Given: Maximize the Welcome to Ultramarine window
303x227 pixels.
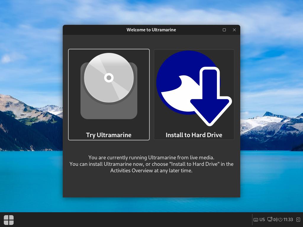Looking at the screenshot, I should point(224,30).
